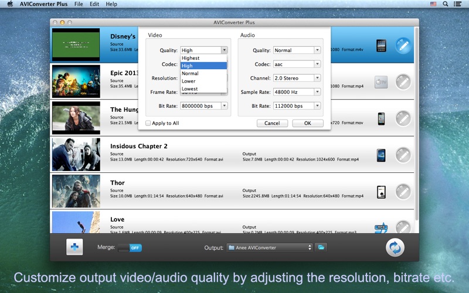Click the OK button
Image resolution: width=469 pixels, height=293 pixels.
pos(307,123)
